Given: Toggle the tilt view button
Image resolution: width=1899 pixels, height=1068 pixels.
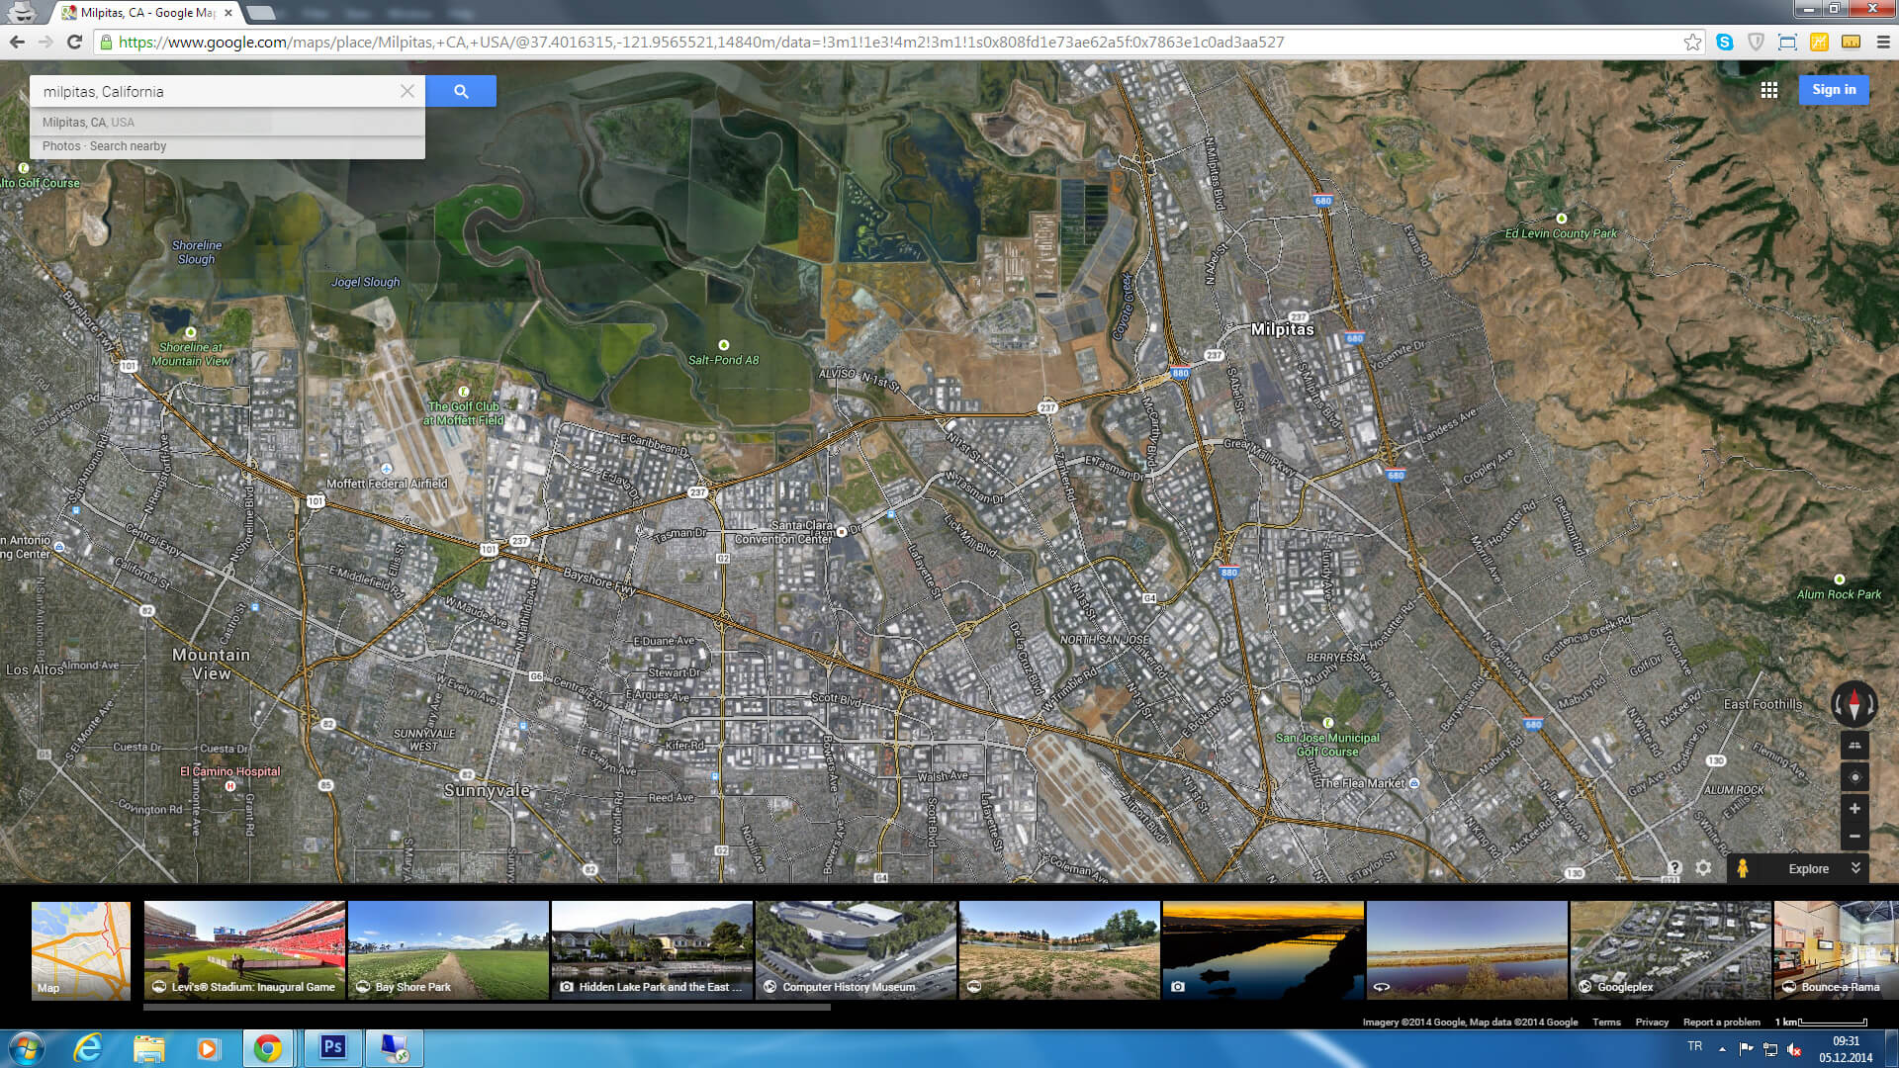Looking at the screenshot, I should pyautogui.click(x=1854, y=747).
